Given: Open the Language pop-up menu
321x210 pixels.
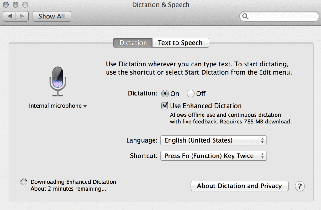Looking at the screenshot, I should tap(213, 140).
